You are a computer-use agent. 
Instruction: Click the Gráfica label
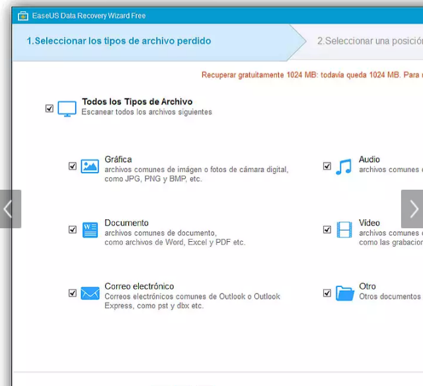point(118,159)
